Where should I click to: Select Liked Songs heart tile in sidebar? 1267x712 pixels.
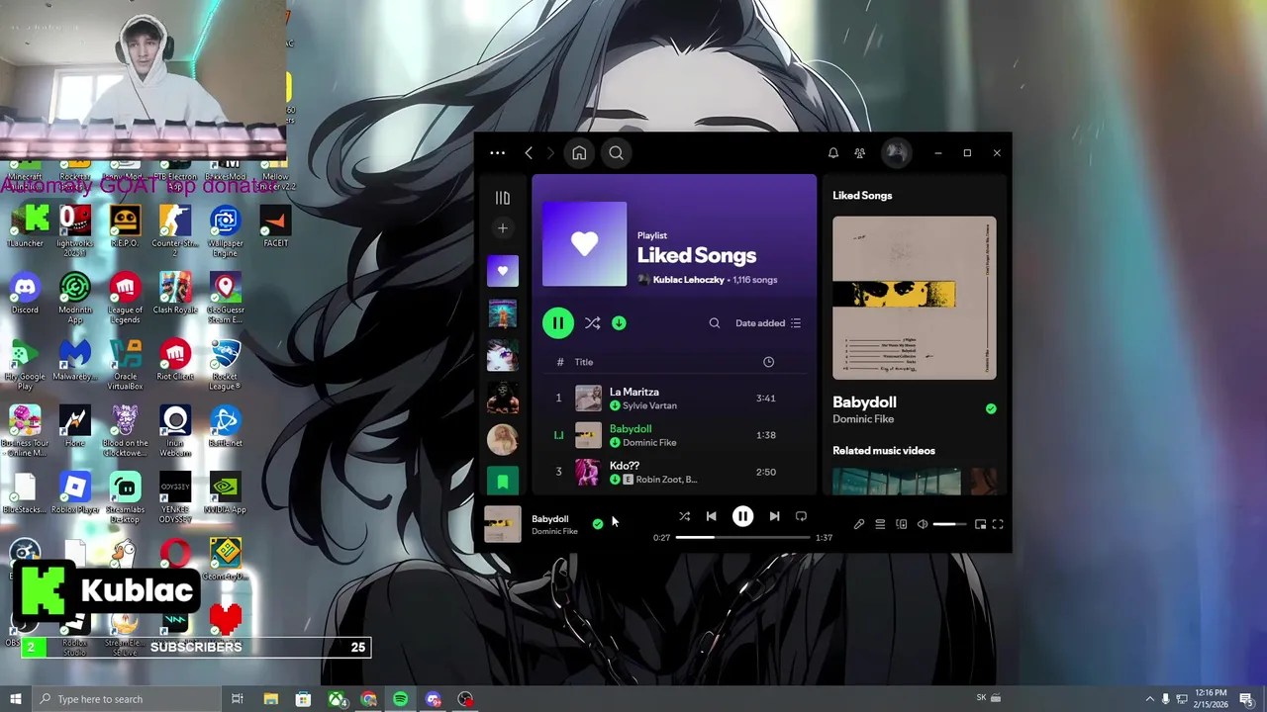pyautogui.click(x=502, y=271)
